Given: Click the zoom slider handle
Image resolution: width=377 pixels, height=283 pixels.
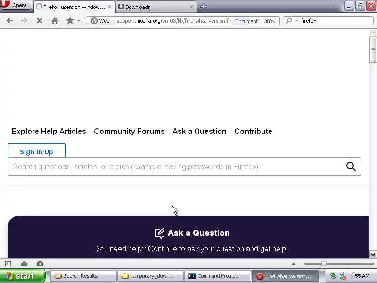Looking at the screenshot, I should pos(324,264).
